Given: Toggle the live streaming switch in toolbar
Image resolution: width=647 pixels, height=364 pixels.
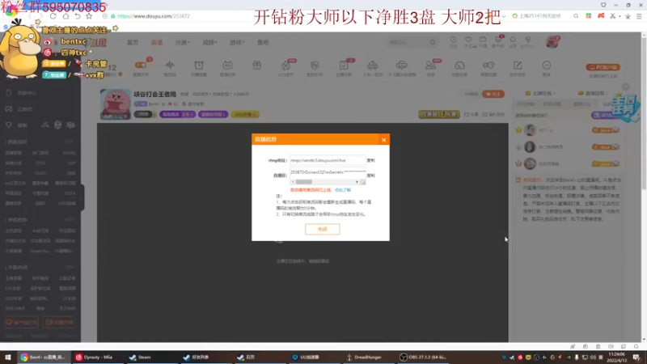Looking at the screenshot, I should click(141, 67).
